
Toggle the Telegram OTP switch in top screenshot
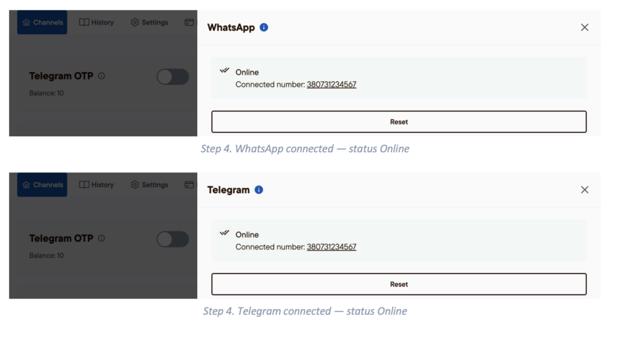click(173, 77)
